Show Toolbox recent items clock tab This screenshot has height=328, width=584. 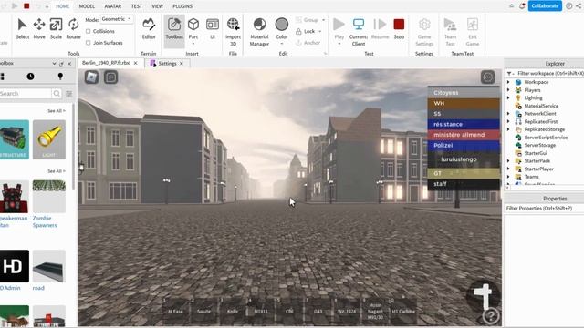30,77
